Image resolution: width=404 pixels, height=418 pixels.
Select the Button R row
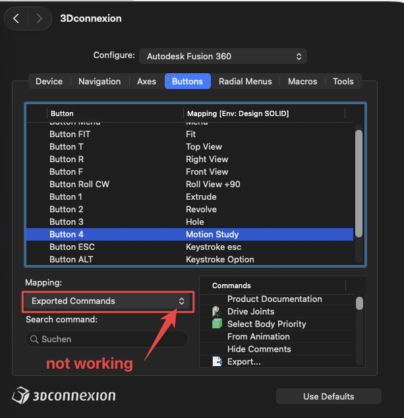pyautogui.click(x=190, y=159)
